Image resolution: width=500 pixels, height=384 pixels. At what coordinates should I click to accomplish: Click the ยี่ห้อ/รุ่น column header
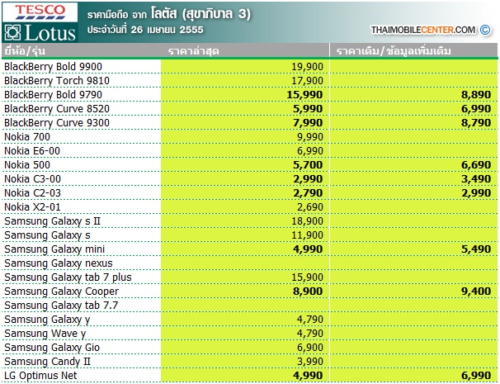(x=25, y=51)
